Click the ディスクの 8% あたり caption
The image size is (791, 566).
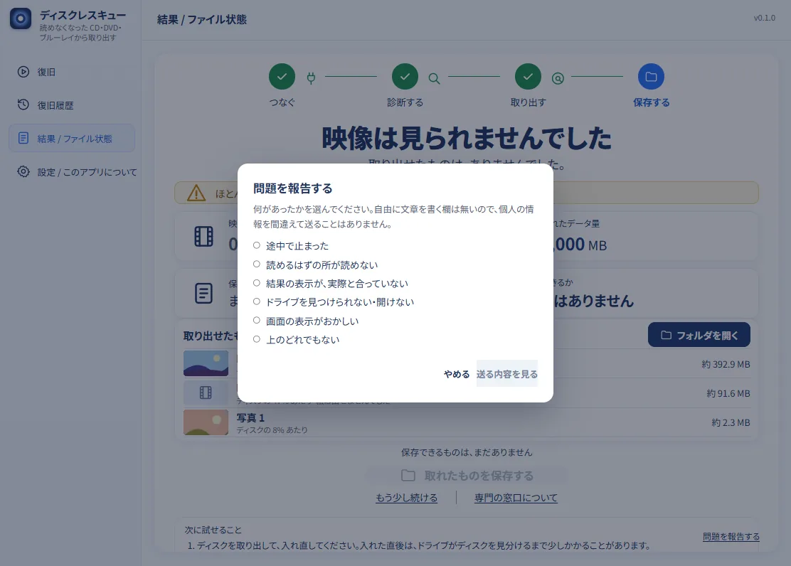point(272,430)
